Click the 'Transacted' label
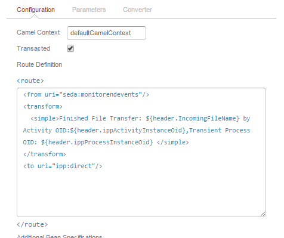Viewport: 284px width, 238px height. pyautogui.click(x=33, y=48)
